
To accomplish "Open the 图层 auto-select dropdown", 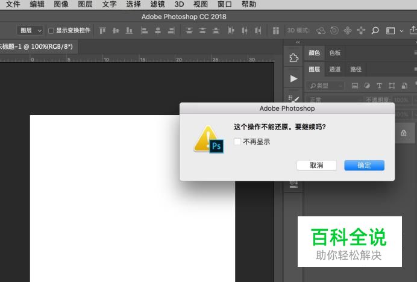I will pyautogui.click(x=30, y=31).
